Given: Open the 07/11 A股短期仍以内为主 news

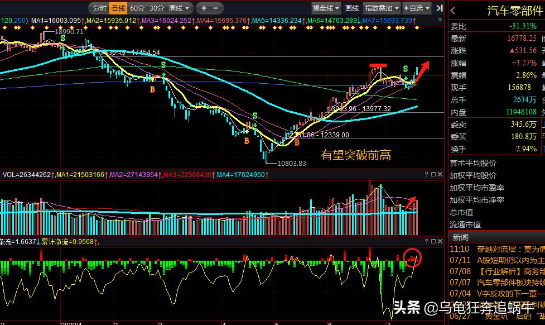Looking at the screenshot, I should pos(497,260).
